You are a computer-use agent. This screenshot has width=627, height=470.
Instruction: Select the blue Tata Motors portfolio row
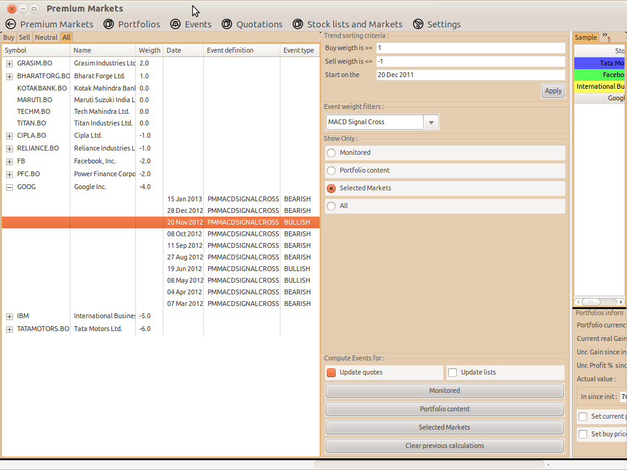(599, 63)
